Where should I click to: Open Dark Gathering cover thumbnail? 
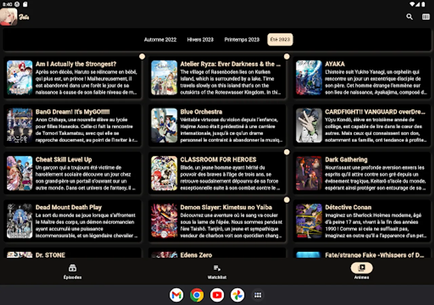[x=309, y=173]
